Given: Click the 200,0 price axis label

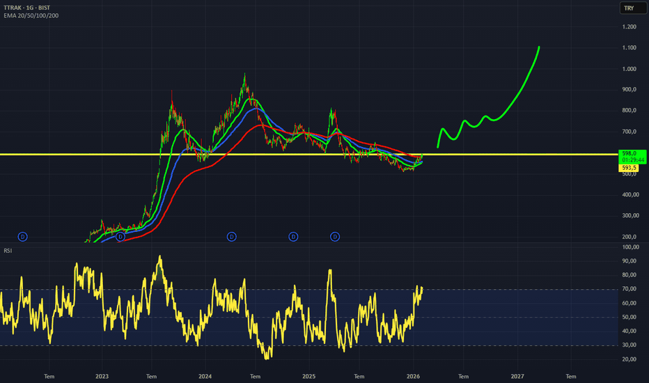Looking at the screenshot, I should [629, 237].
